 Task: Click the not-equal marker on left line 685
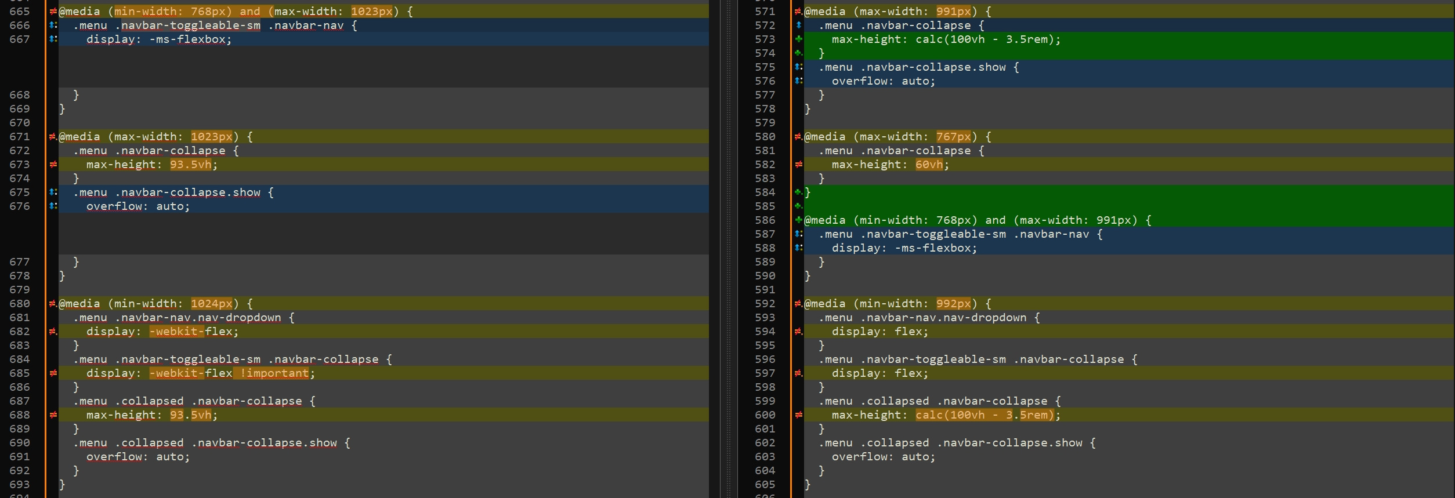53,373
